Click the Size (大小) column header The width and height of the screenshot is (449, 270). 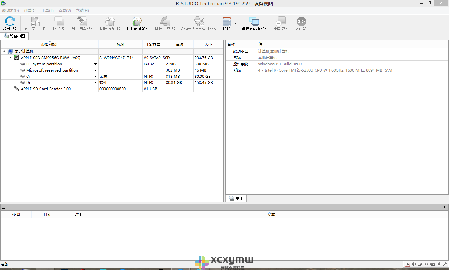tap(208, 44)
